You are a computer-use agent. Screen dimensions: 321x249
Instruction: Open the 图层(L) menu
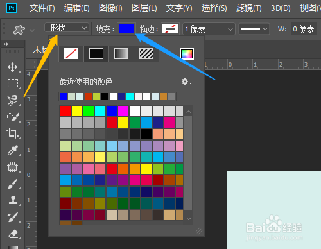[x=144, y=8]
